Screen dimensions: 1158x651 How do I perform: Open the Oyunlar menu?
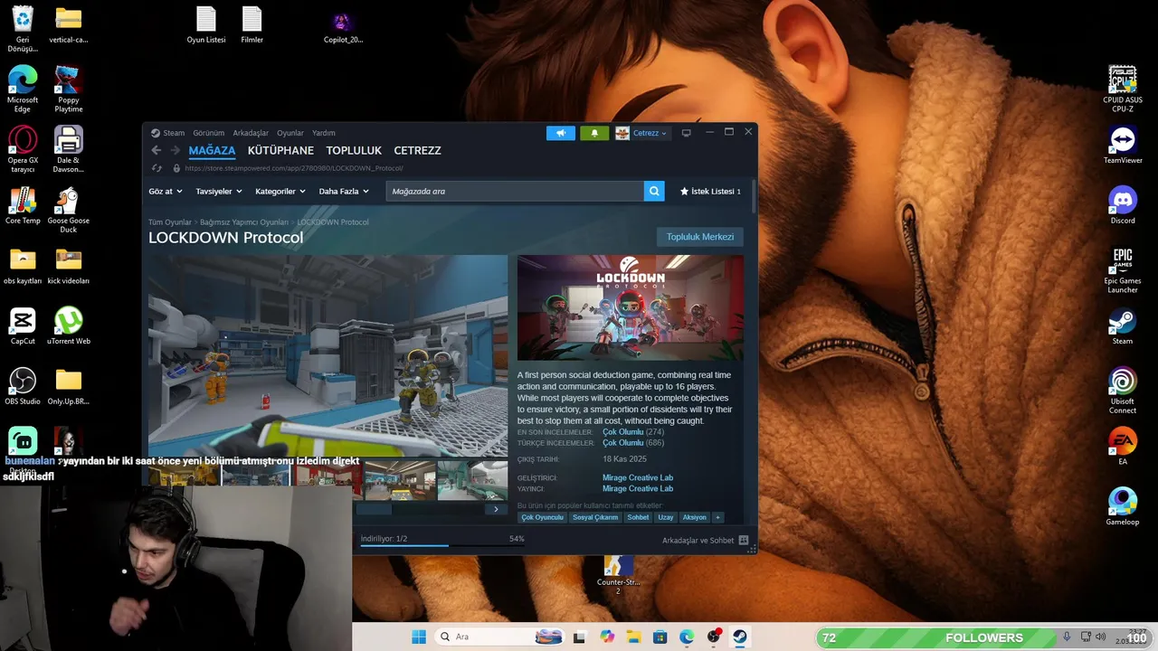290,133
